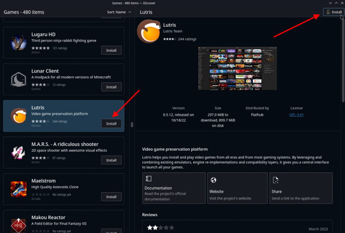This screenshot has width=345, height=233.
Task: Click the Games - 480 items heading
Action: pyautogui.click(x=24, y=12)
